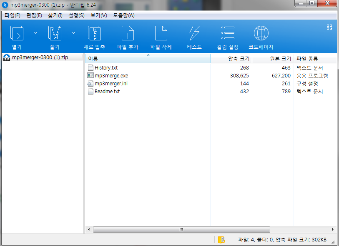The width and height of the screenshot is (339, 246).
Task: Click the yellow zip icon in status bar
Action: point(221,239)
